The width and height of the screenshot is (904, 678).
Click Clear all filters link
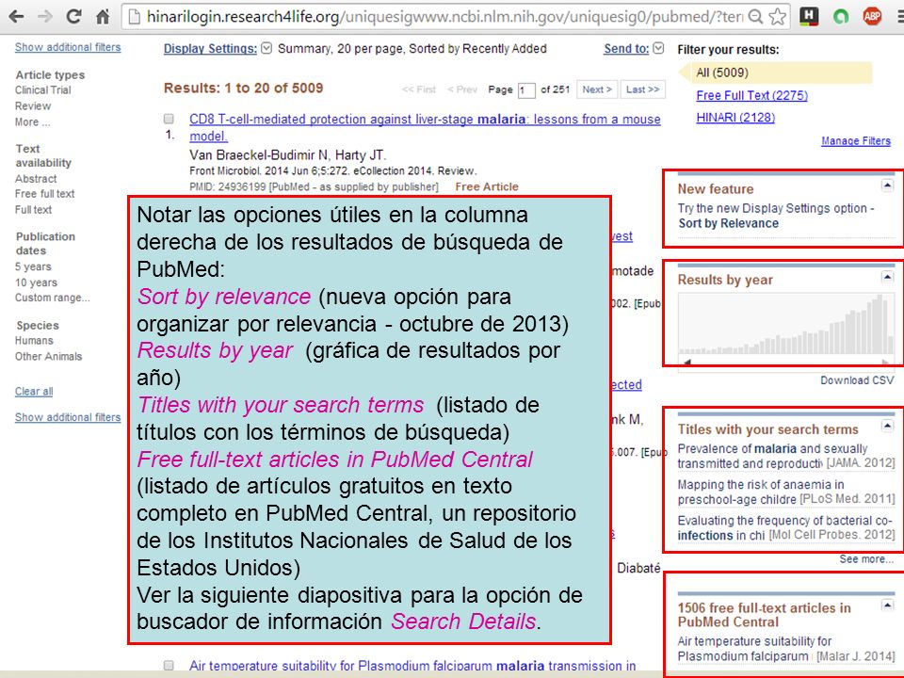34,391
